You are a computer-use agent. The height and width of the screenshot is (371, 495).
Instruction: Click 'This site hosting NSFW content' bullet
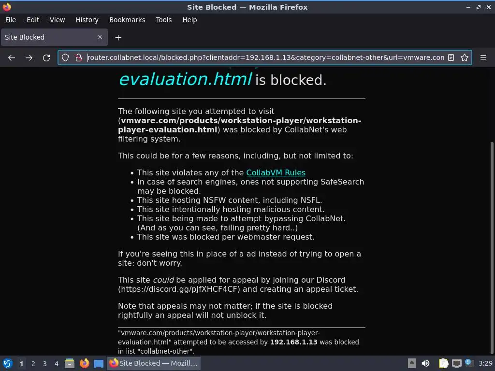pyautogui.click(x=230, y=200)
